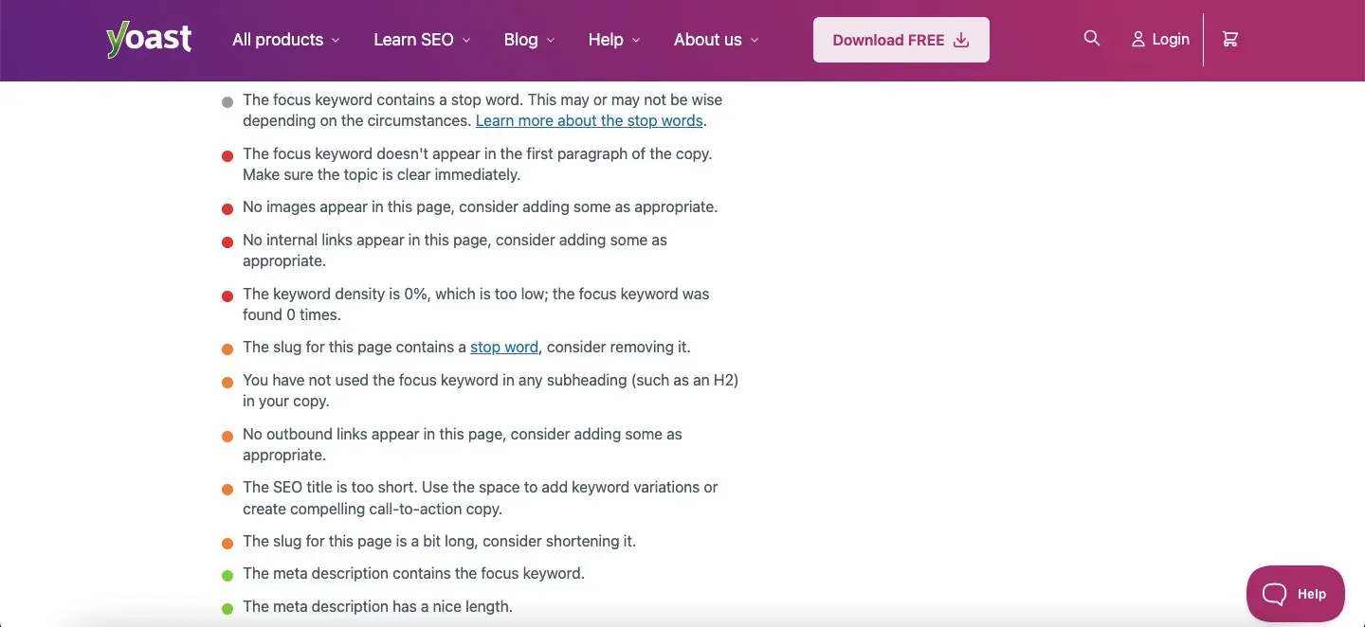Open the Learn SEO menu
This screenshot has height=627, width=1365.
[x=422, y=40]
